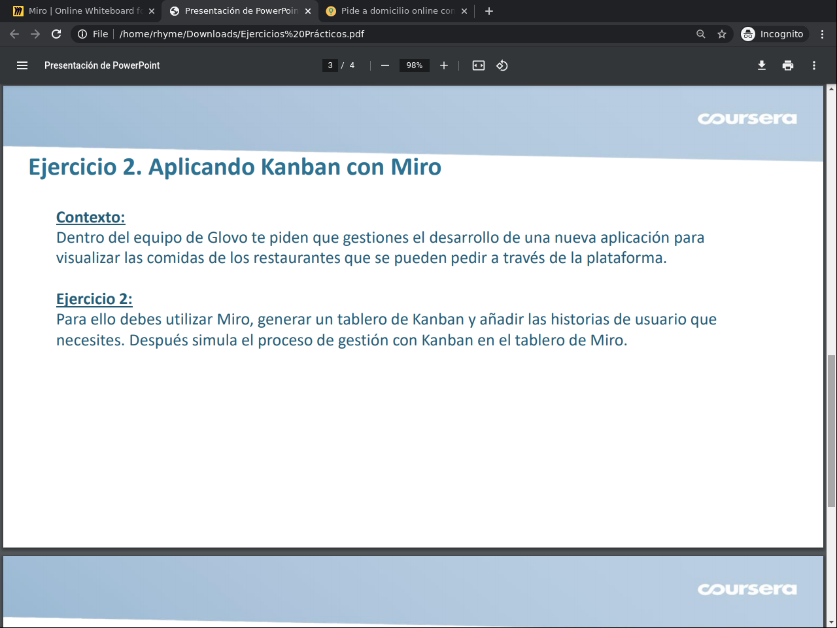Select the Presentación de PowerPoint browser tab
Screen dimensions: 837x628
click(x=240, y=11)
